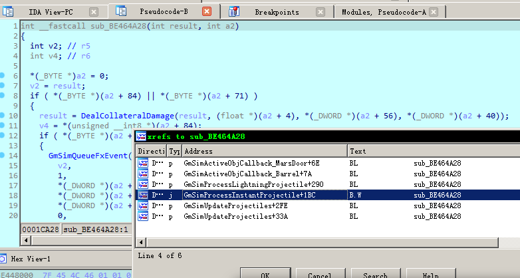Sort xrefs by Text column header

[x=434, y=151]
